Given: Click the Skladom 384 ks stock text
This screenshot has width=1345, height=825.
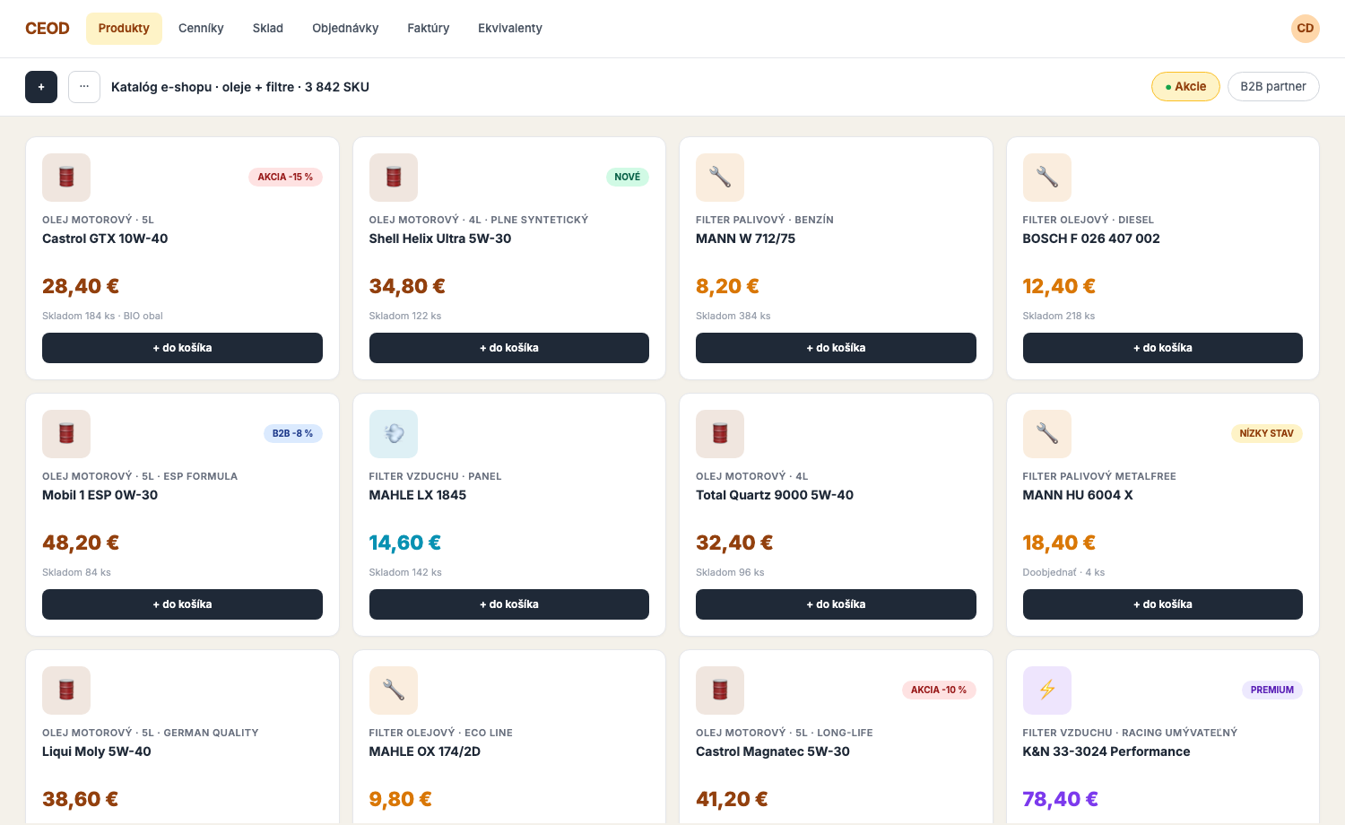Looking at the screenshot, I should point(733,316).
